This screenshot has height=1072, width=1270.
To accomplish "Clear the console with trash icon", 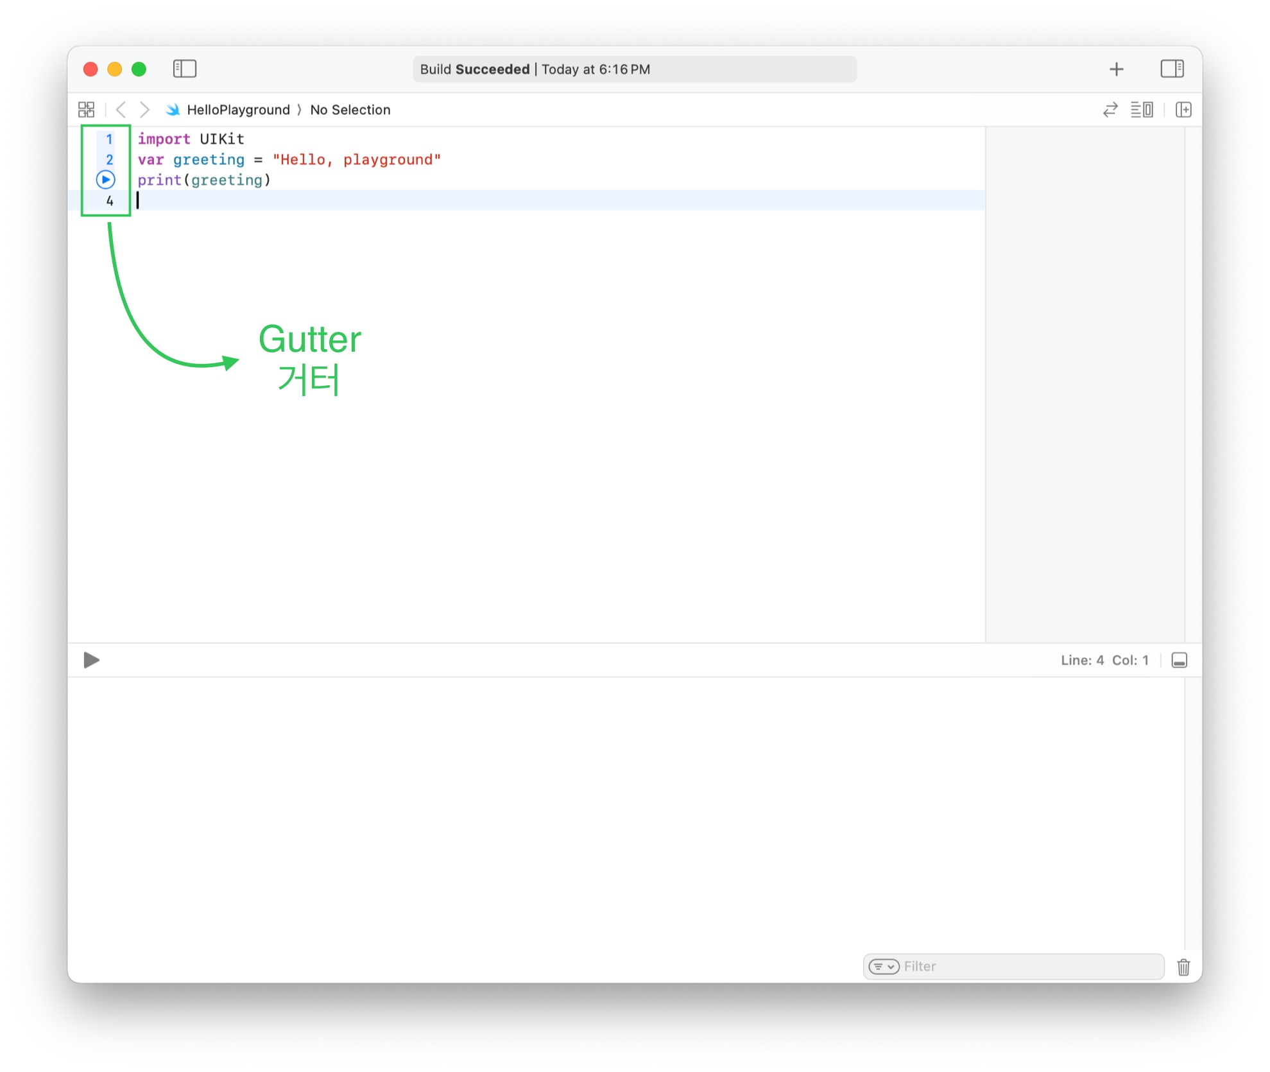I will click(x=1183, y=966).
